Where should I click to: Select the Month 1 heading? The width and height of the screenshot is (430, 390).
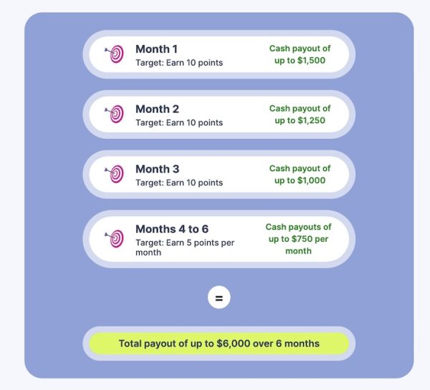pyautogui.click(x=158, y=49)
